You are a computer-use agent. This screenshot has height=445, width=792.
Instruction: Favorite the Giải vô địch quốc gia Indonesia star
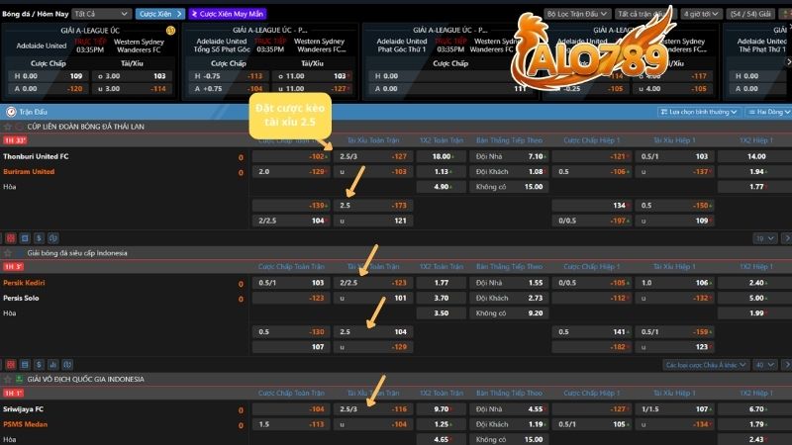tap(8, 379)
